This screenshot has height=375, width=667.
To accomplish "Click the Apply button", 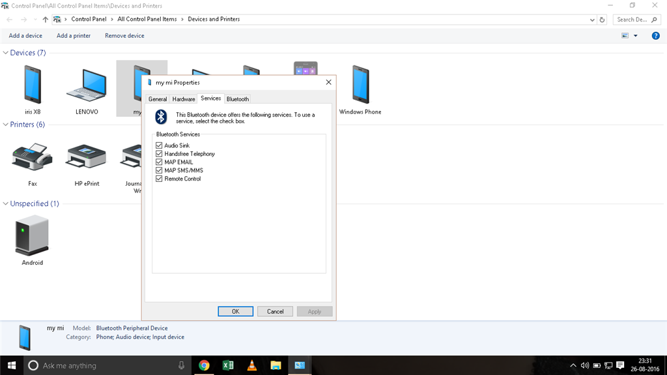I will [x=315, y=312].
